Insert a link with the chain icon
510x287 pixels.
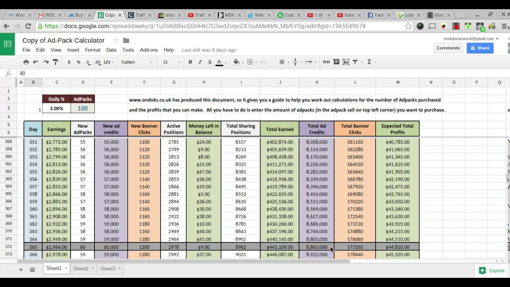coord(326,62)
